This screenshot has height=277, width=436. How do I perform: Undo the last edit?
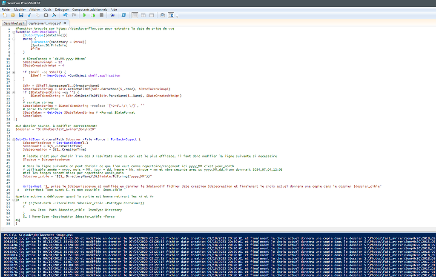[65, 15]
